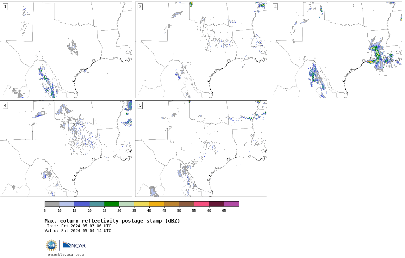Open ensemble member 3 reflectivity map
Screen dimensions: 405x258
[336, 50]
